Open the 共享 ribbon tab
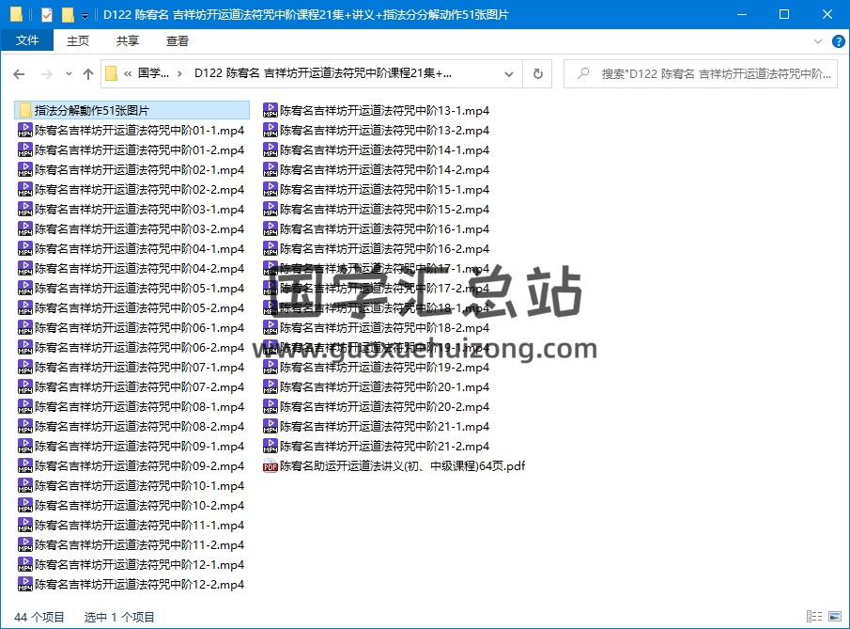 pos(128,40)
